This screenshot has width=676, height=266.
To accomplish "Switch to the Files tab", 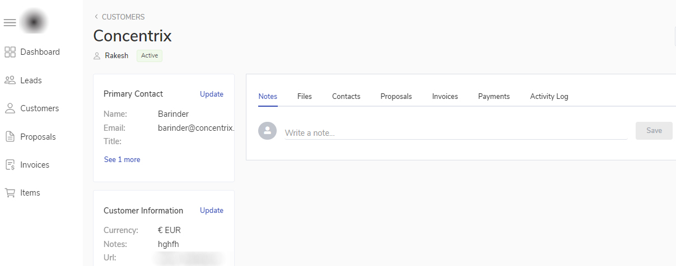I will pyautogui.click(x=305, y=97).
